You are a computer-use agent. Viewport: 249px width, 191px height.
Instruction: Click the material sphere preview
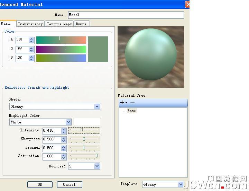(x=151, y=57)
